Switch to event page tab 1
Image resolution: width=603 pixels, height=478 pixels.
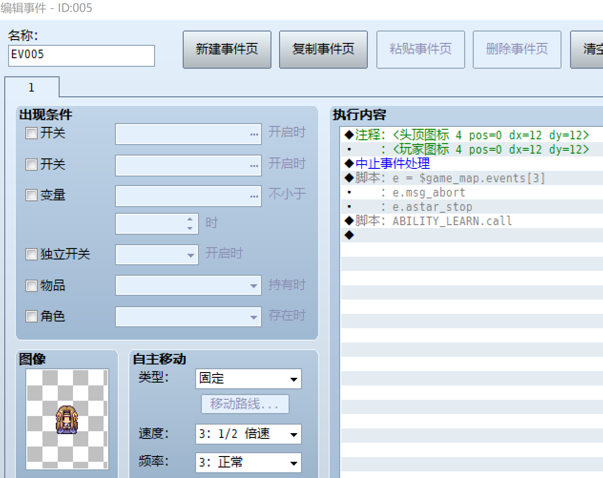pos(32,87)
